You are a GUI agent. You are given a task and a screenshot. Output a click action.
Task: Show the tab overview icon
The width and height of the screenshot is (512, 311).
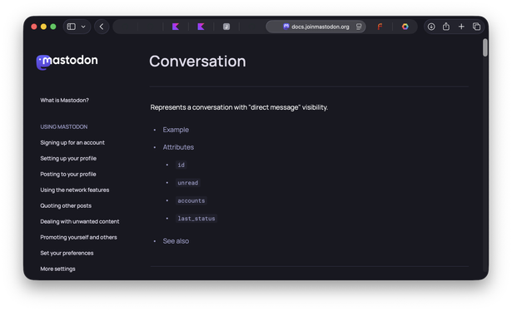tap(476, 27)
